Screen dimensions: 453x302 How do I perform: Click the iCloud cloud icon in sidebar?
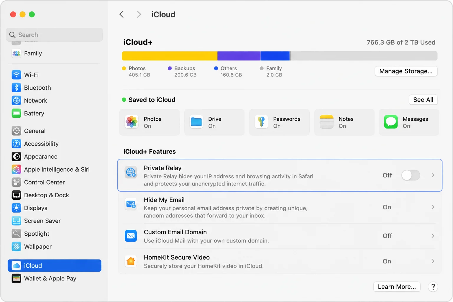[17, 265]
